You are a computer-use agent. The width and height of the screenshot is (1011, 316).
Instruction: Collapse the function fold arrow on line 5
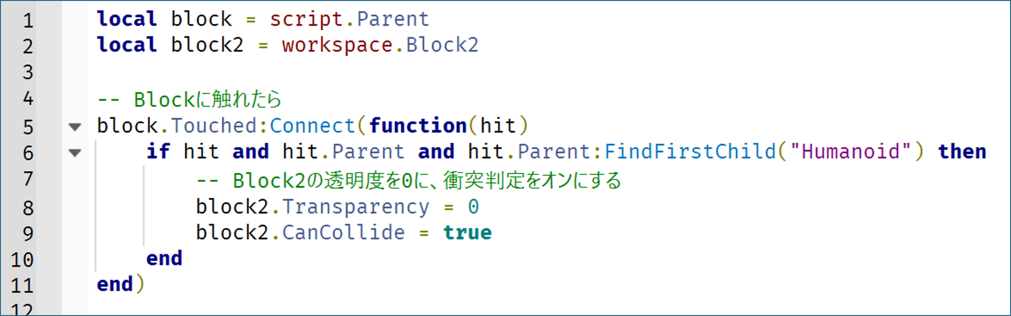[75, 127]
